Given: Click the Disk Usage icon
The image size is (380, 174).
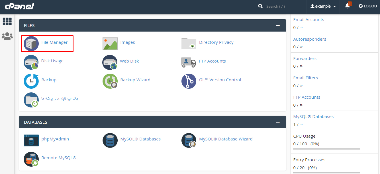Looking at the screenshot, I should coord(31,62).
